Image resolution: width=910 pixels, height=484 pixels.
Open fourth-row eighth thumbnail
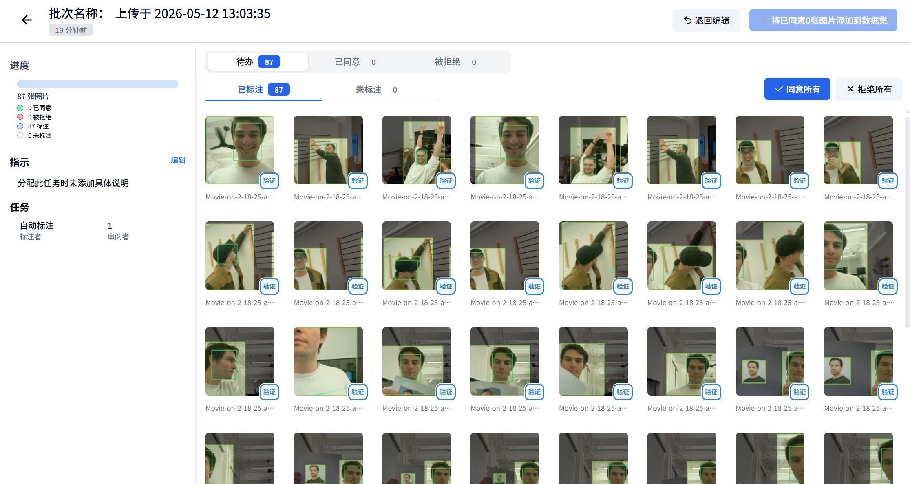(858, 458)
